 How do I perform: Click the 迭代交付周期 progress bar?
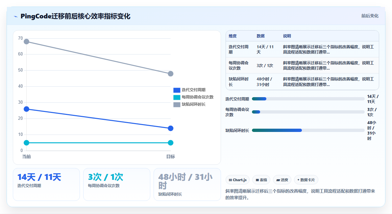coord(308,99)
